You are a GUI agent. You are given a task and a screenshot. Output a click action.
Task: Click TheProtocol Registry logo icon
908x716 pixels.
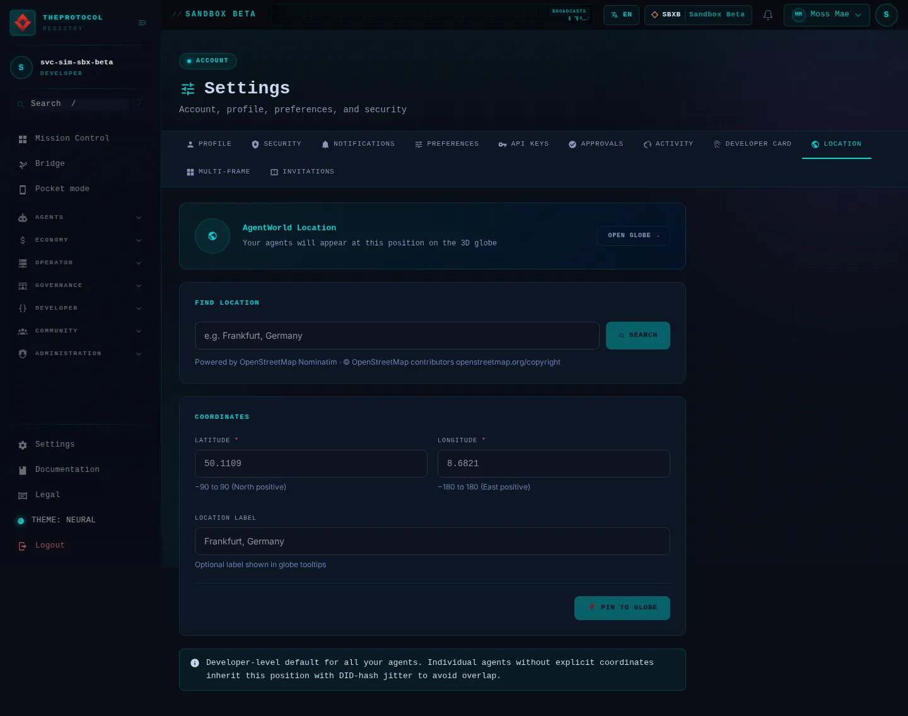23,23
